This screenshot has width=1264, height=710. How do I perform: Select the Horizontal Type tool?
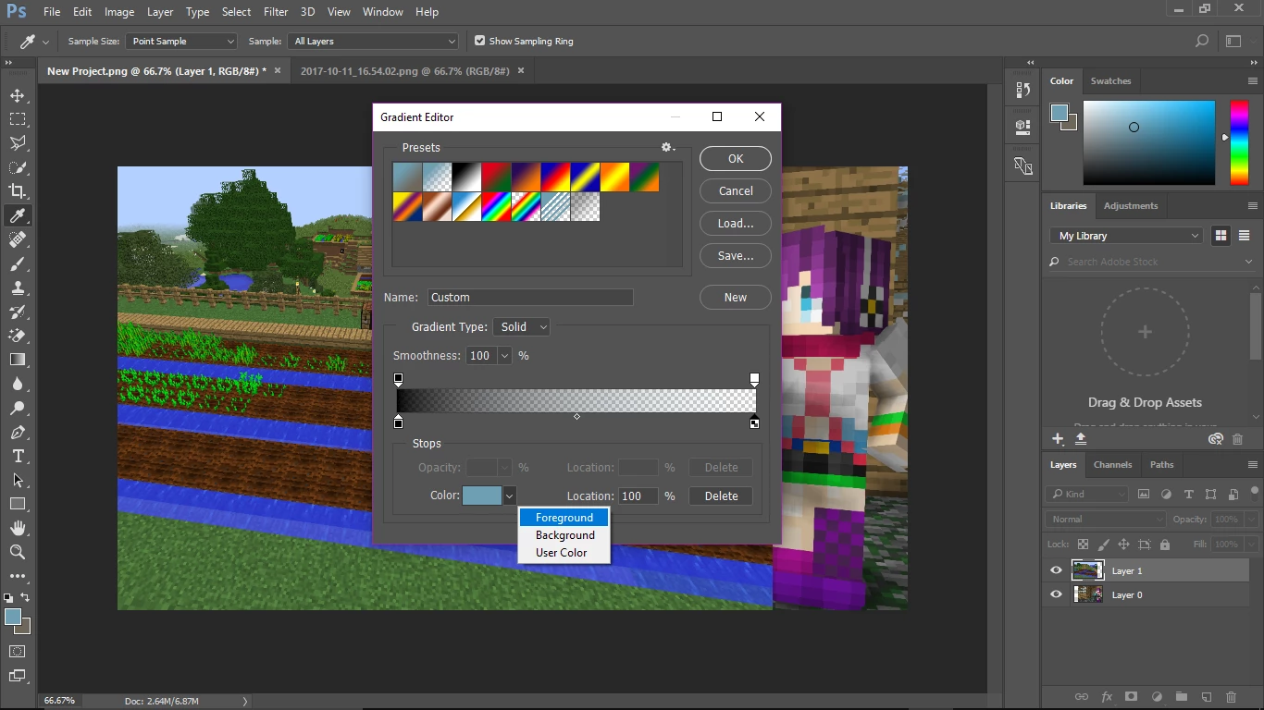click(x=18, y=456)
